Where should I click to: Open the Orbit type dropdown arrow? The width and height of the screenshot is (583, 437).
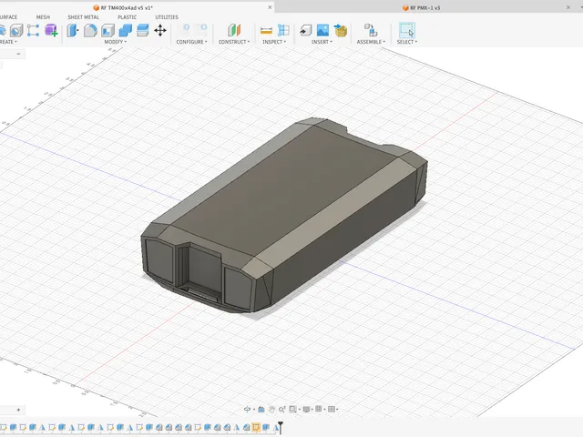[254, 410]
